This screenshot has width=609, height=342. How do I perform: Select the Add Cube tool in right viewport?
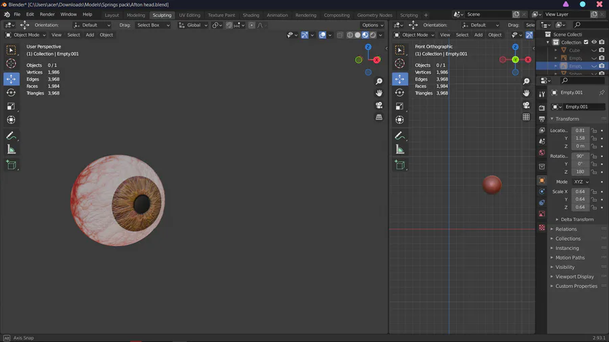point(400,165)
